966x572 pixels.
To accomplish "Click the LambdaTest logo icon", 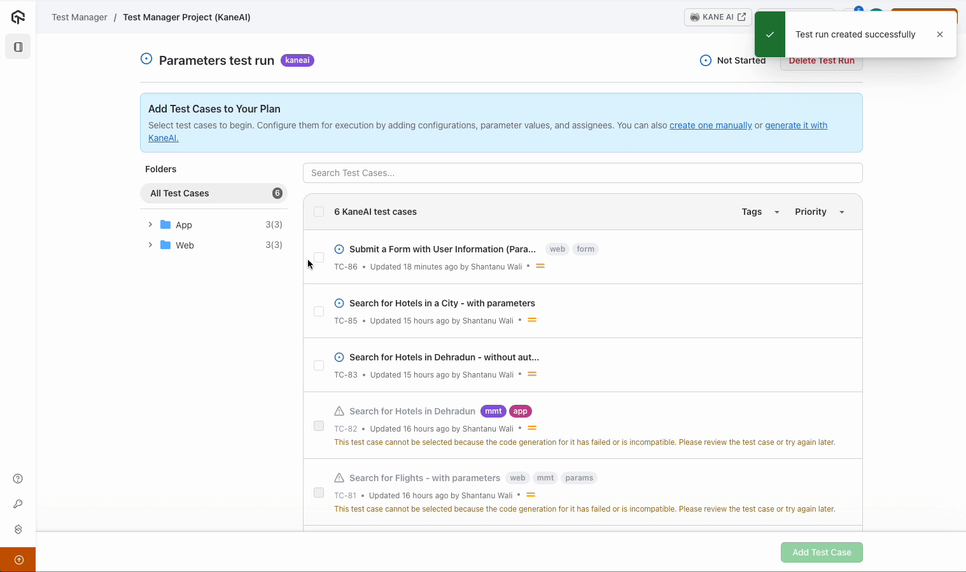I will coord(18,17).
